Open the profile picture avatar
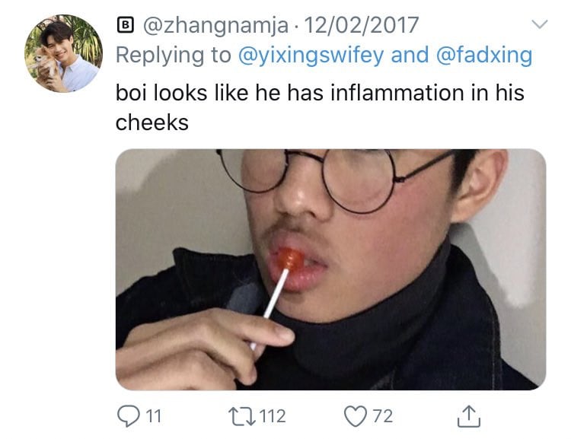This screenshot has height=439, width=571. click(63, 53)
